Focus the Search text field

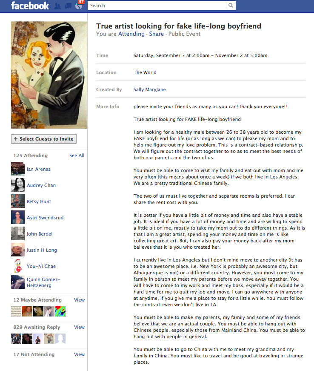[157, 6]
